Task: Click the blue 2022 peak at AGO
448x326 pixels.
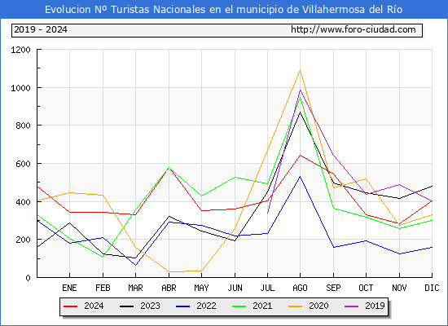Action: pos(300,177)
